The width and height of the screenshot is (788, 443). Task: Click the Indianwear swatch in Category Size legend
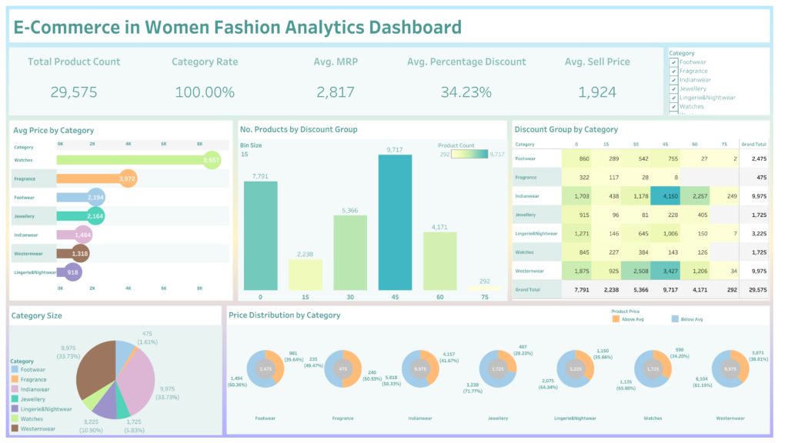(15, 389)
